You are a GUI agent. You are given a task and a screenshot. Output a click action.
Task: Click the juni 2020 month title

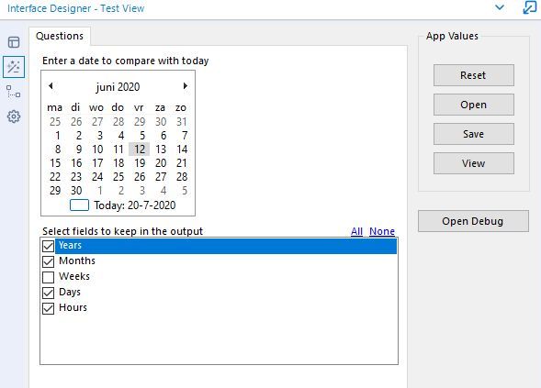pyautogui.click(x=118, y=87)
